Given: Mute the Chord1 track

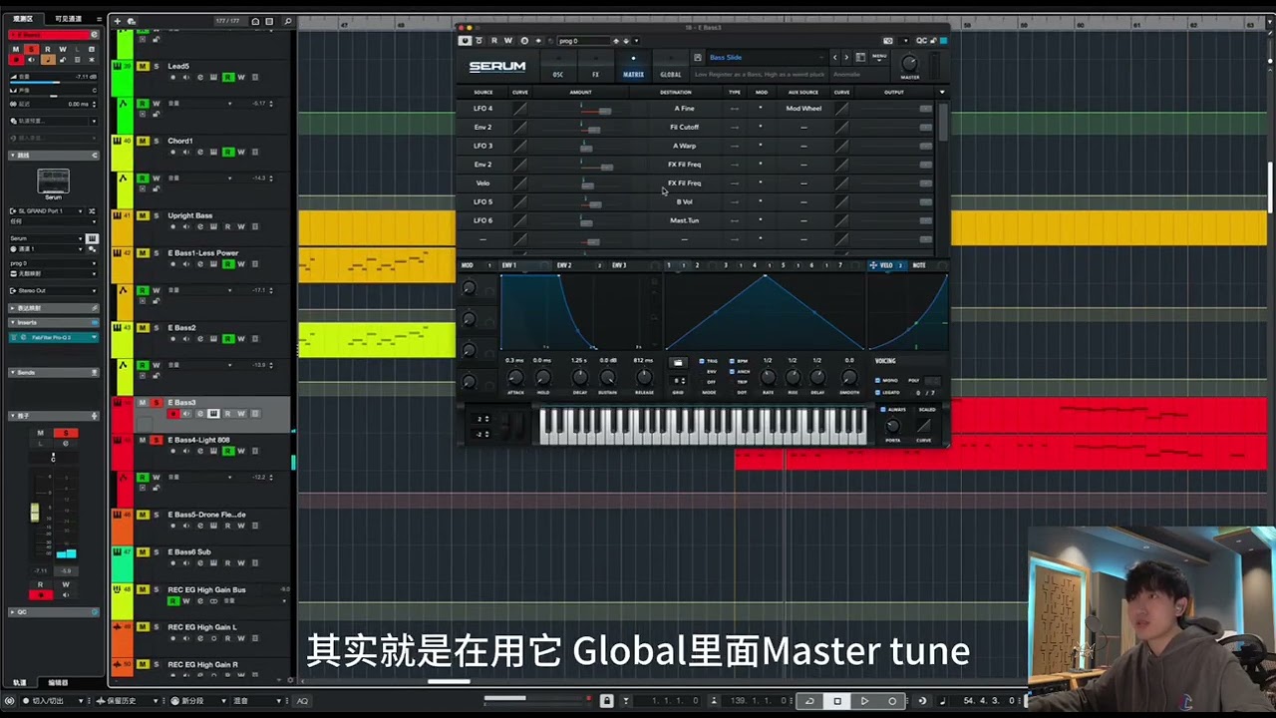Looking at the screenshot, I should coord(143,142).
